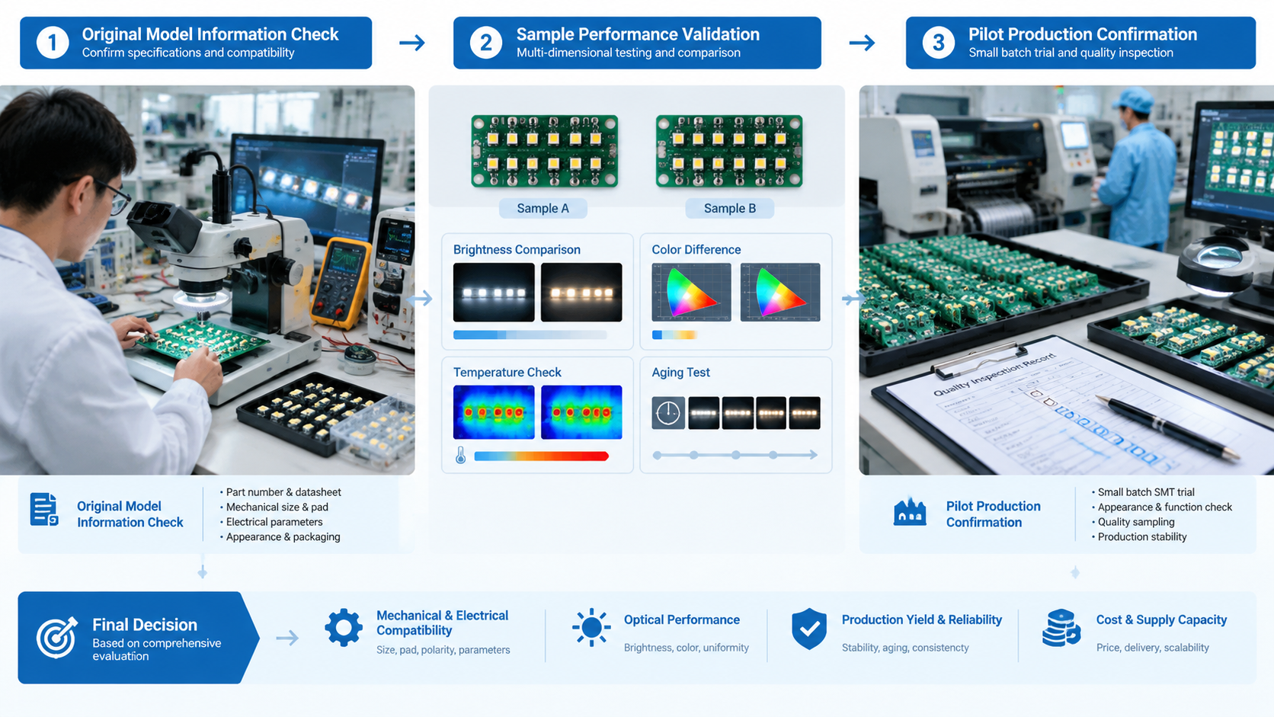Screen dimensions: 1274x717
Task: Select the Sample A label
Action: click(543, 208)
